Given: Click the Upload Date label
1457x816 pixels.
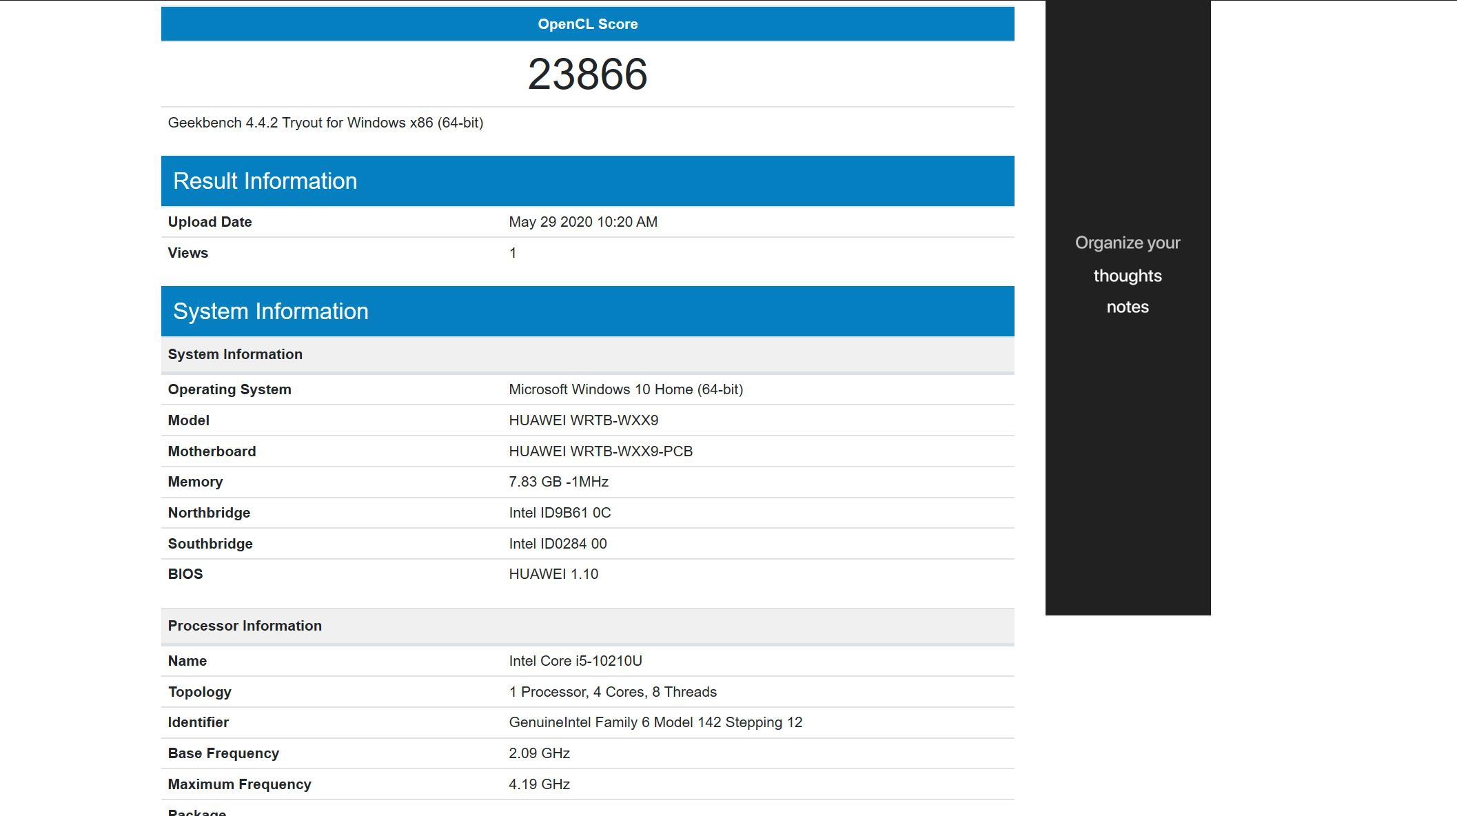Looking at the screenshot, I should click(210, 222).
